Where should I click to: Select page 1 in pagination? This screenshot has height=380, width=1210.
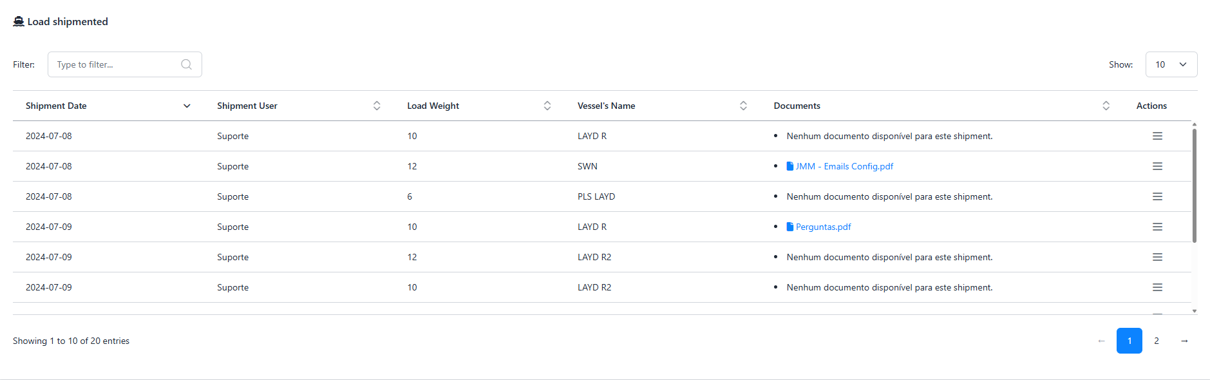(1129, 341)
